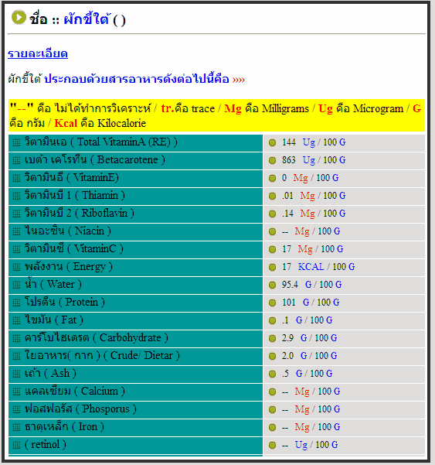Click the Water row label
Screen dimensions: 435x465
pos(53,285)
